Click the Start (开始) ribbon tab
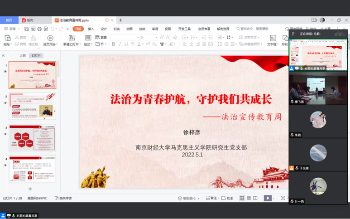 (78, 29)
